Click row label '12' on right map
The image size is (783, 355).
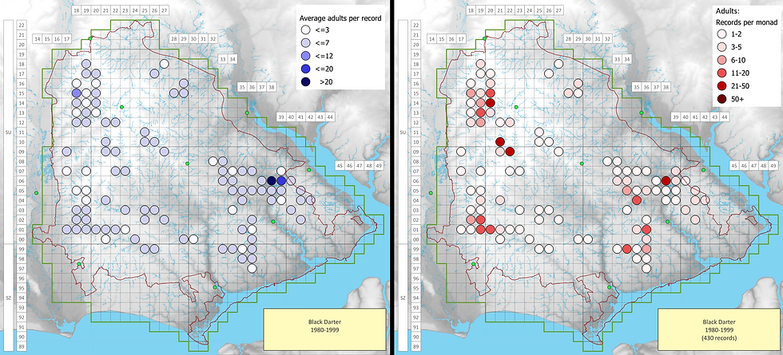(x=416, y=122)
